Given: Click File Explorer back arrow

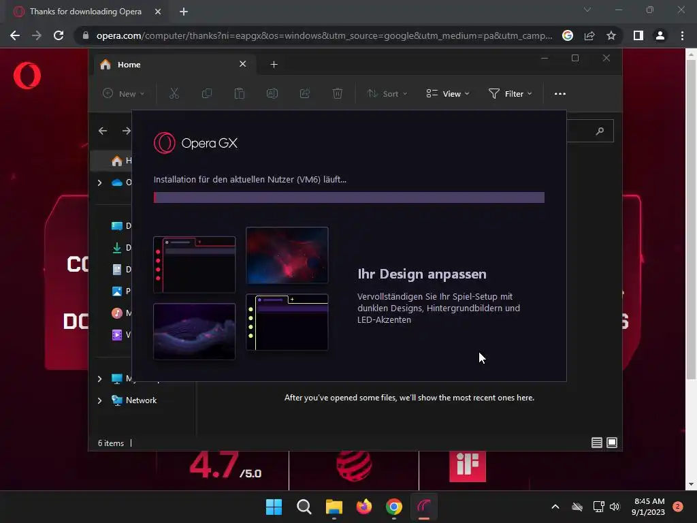Looking at the screenshot, I should click(103, 131).
